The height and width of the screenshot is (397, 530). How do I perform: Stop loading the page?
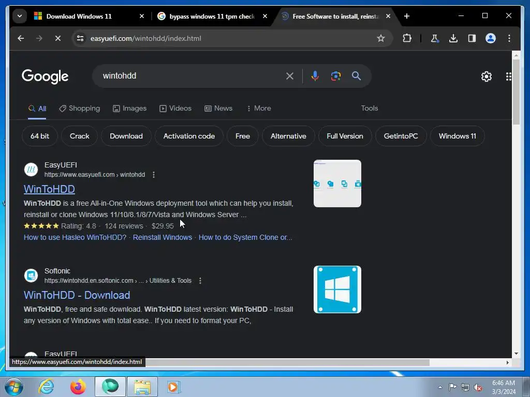coord(58,38)
